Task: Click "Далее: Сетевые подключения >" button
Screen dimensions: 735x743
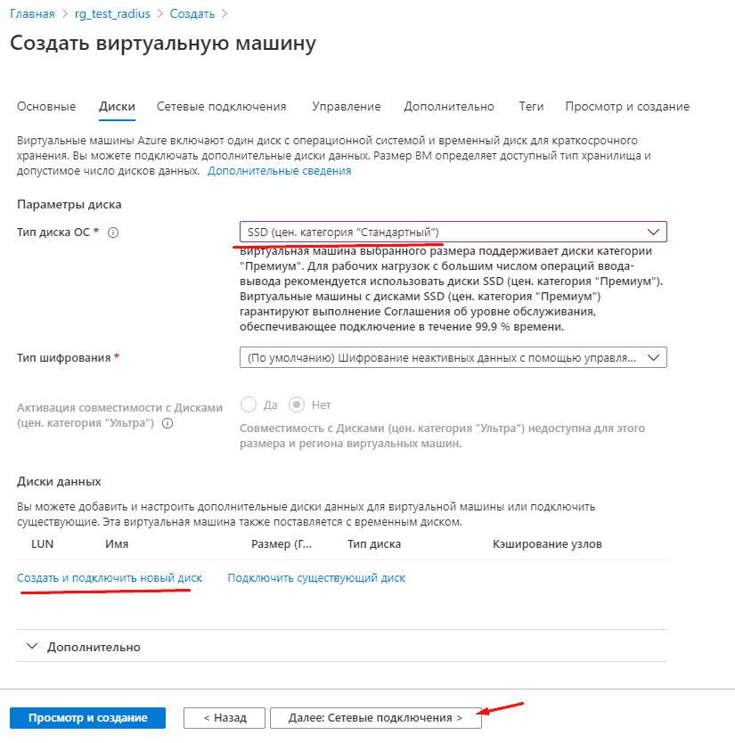Action: (375, 717)
